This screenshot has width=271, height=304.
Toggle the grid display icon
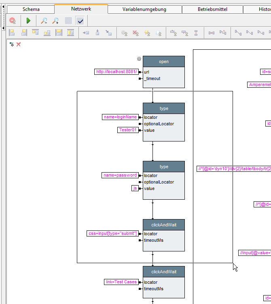click(68, 21)
